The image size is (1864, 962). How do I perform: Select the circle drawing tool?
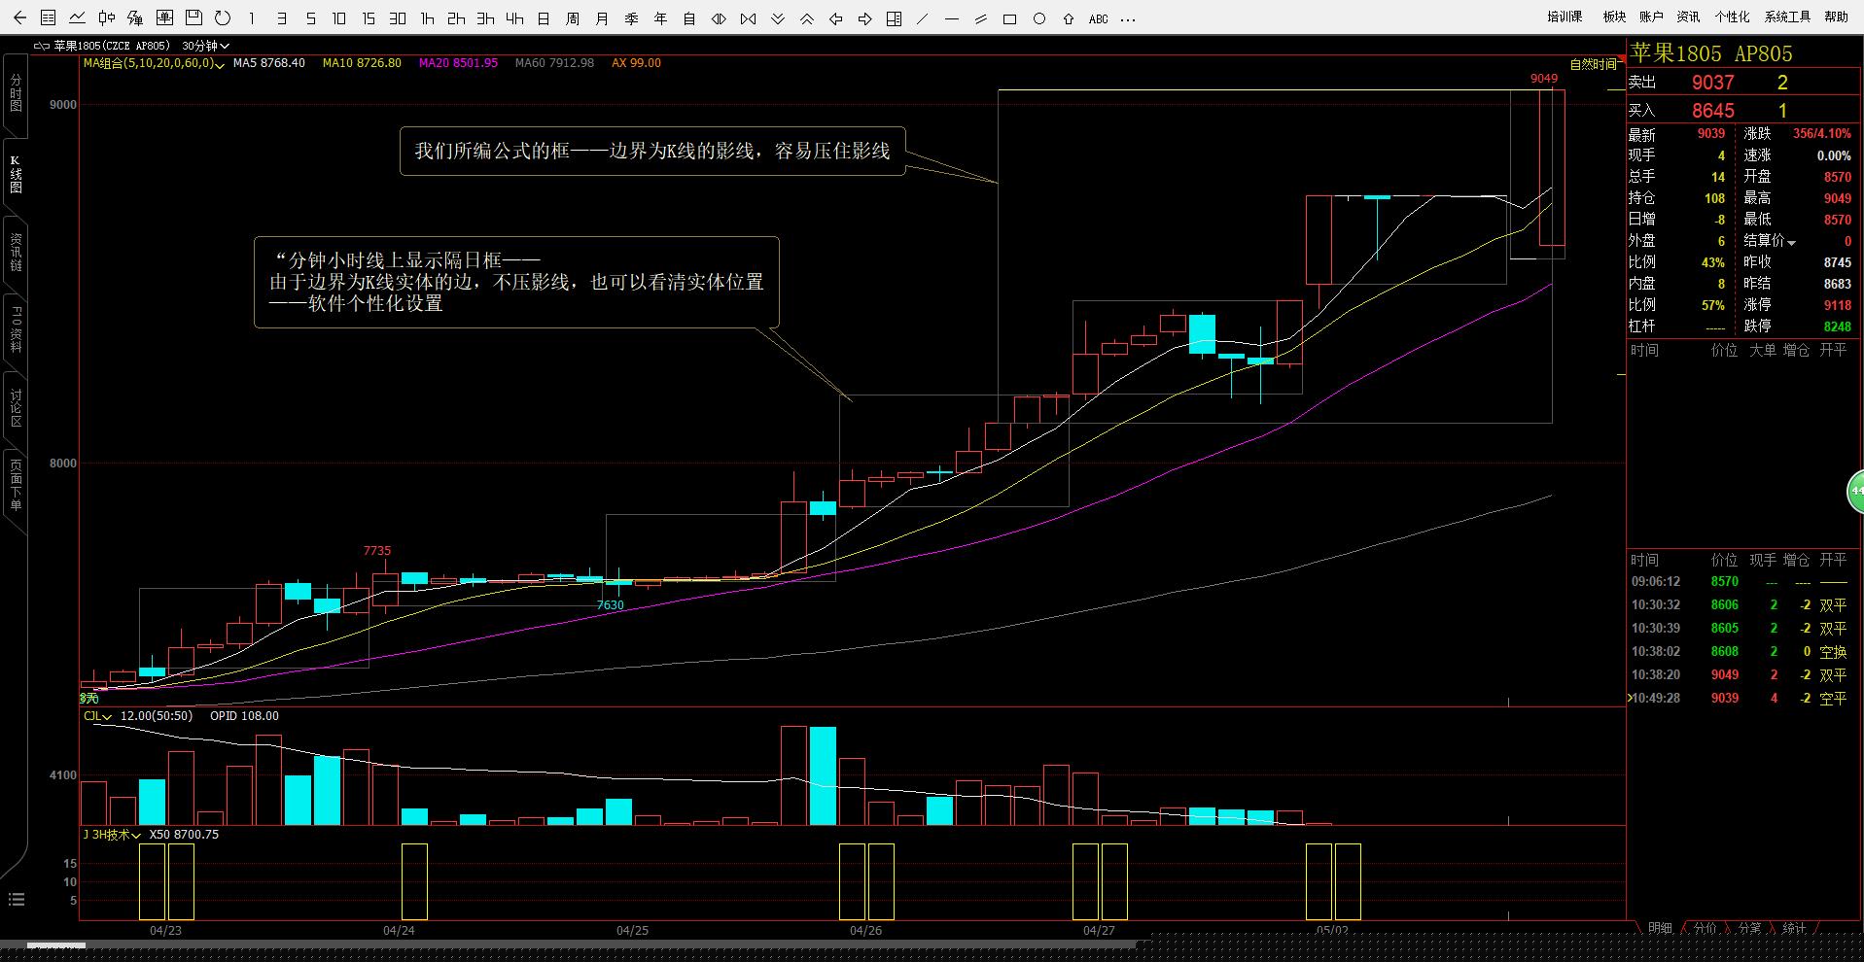click(1039, 18)
